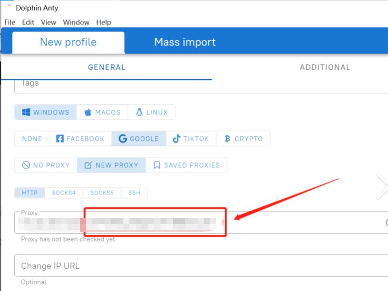
Task: Set proxy type to SSH
Action: (134, 193)
